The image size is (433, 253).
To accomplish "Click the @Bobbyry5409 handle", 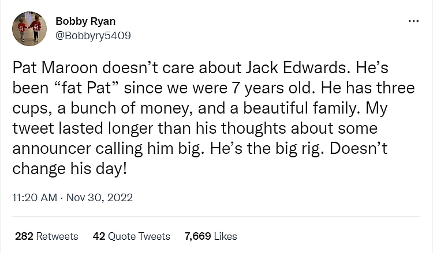I will tap(93, 36).
